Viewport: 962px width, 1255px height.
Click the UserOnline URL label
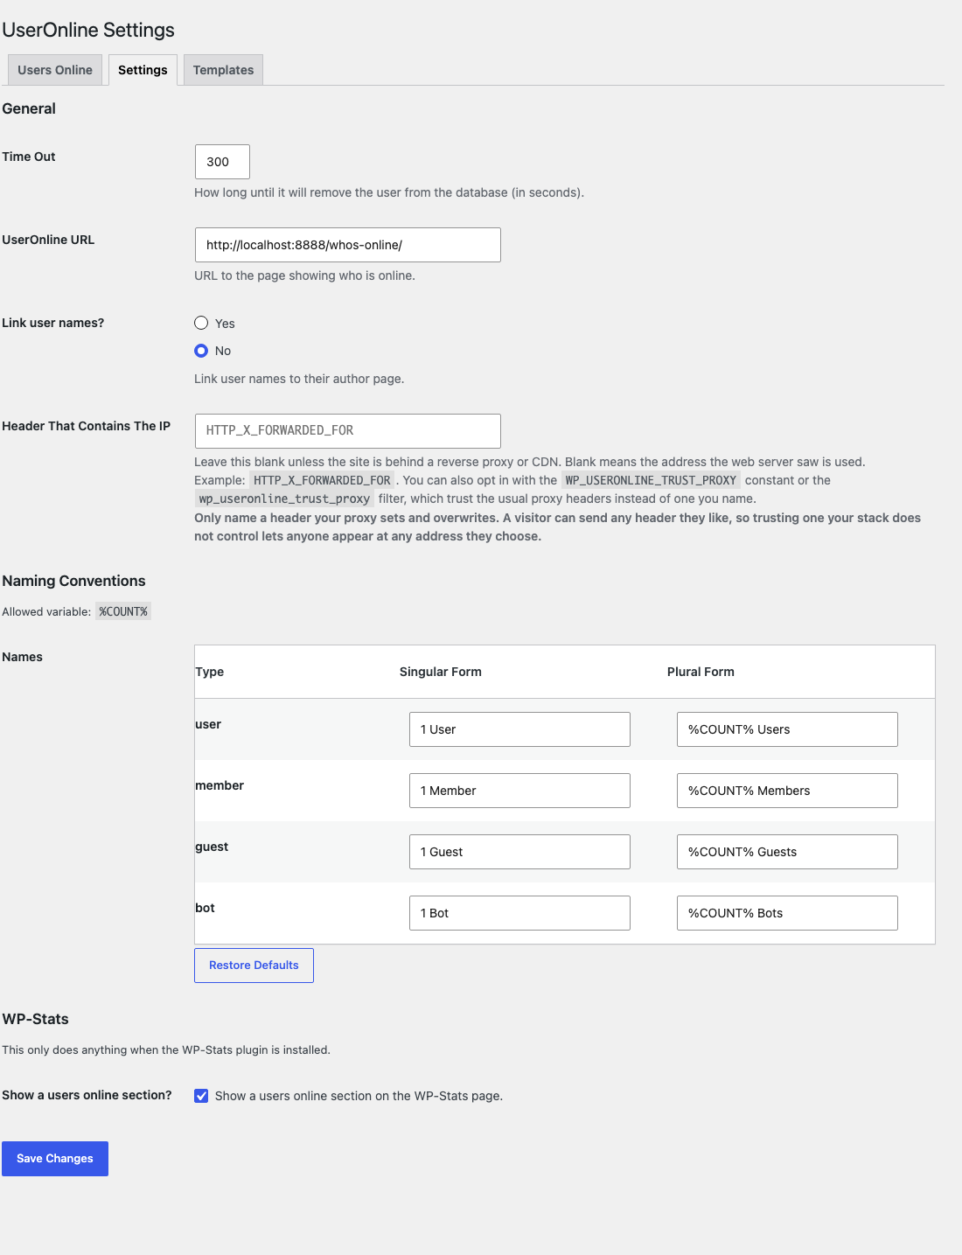[48, 240]
